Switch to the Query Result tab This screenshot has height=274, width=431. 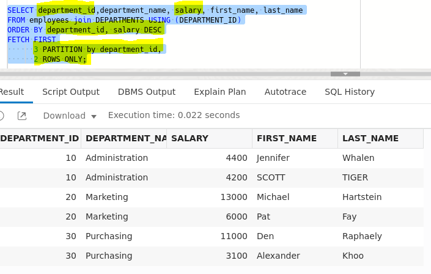coord(11,92)
